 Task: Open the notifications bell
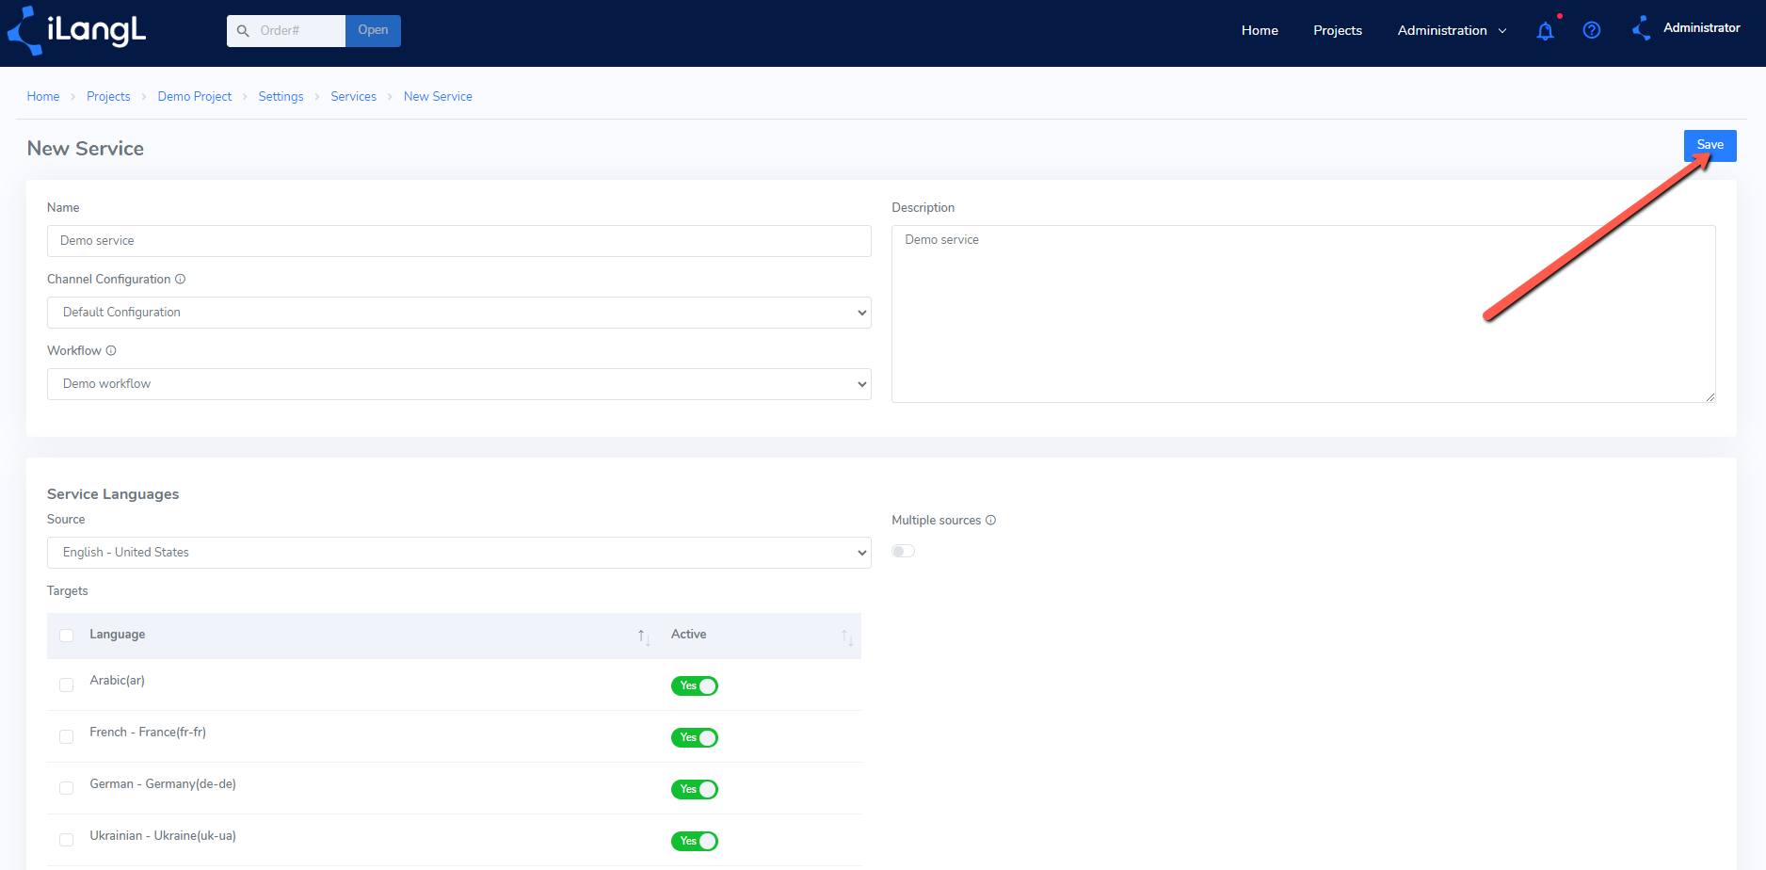point(1545,31)
